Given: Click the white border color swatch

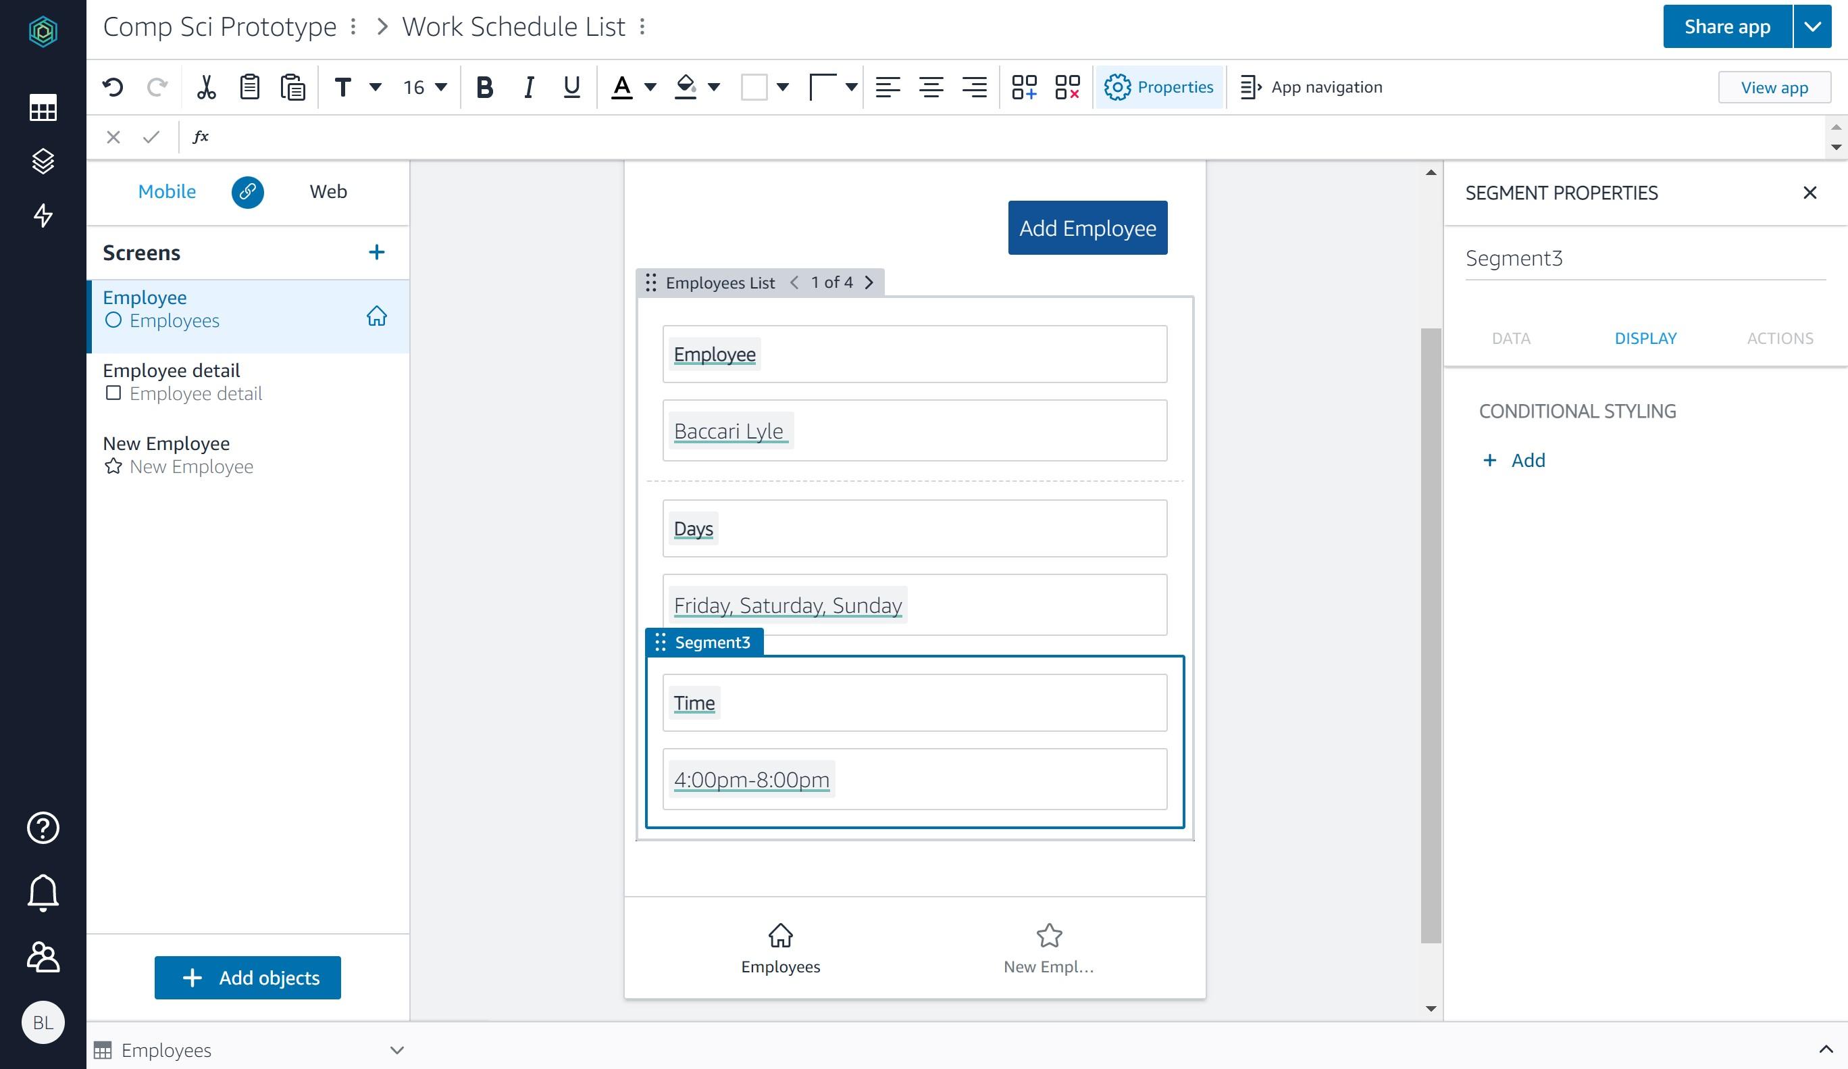Looking at the screenshot, I should (754, 87).
